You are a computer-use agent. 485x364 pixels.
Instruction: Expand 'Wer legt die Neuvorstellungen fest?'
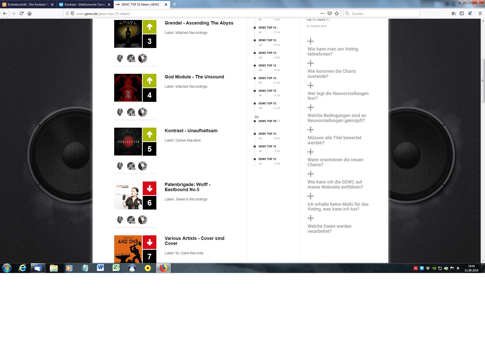point(310,85)
